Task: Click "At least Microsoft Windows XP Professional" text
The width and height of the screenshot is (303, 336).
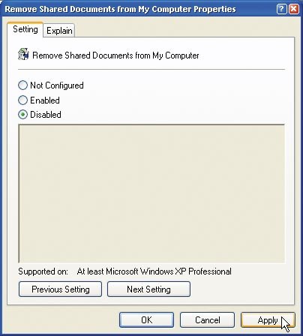Action: coord(154,271)
